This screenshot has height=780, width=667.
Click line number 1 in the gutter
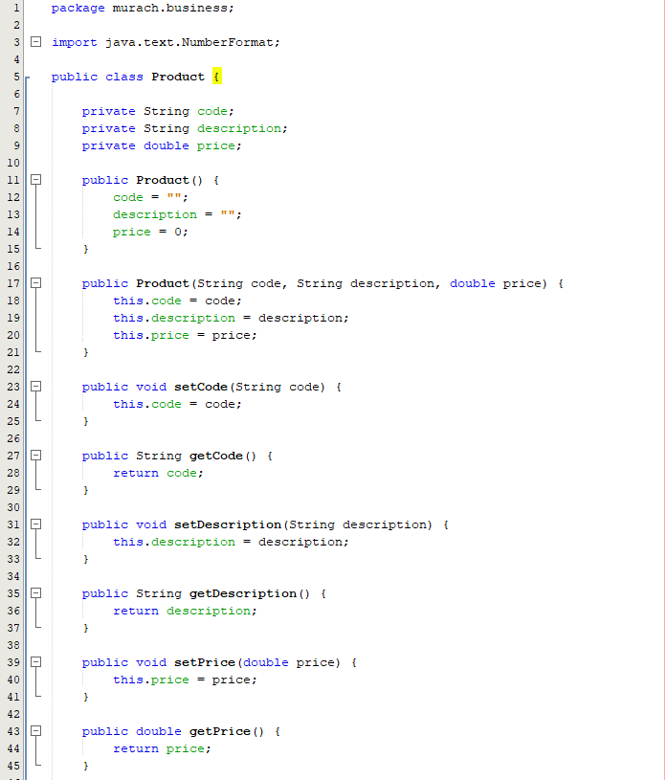[x=16, y=8]
